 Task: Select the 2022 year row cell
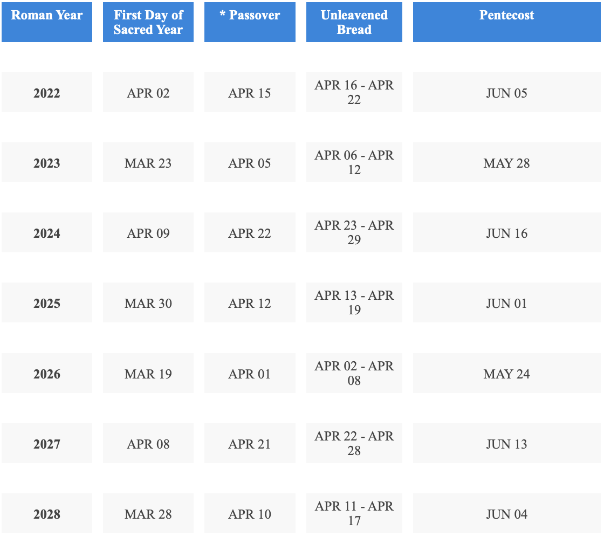[x=47, y=93]
